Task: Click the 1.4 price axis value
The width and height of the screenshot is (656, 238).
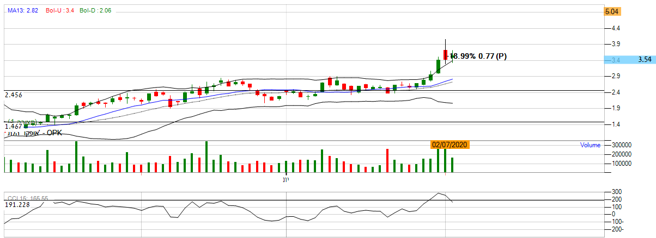Action: (615, 125)
